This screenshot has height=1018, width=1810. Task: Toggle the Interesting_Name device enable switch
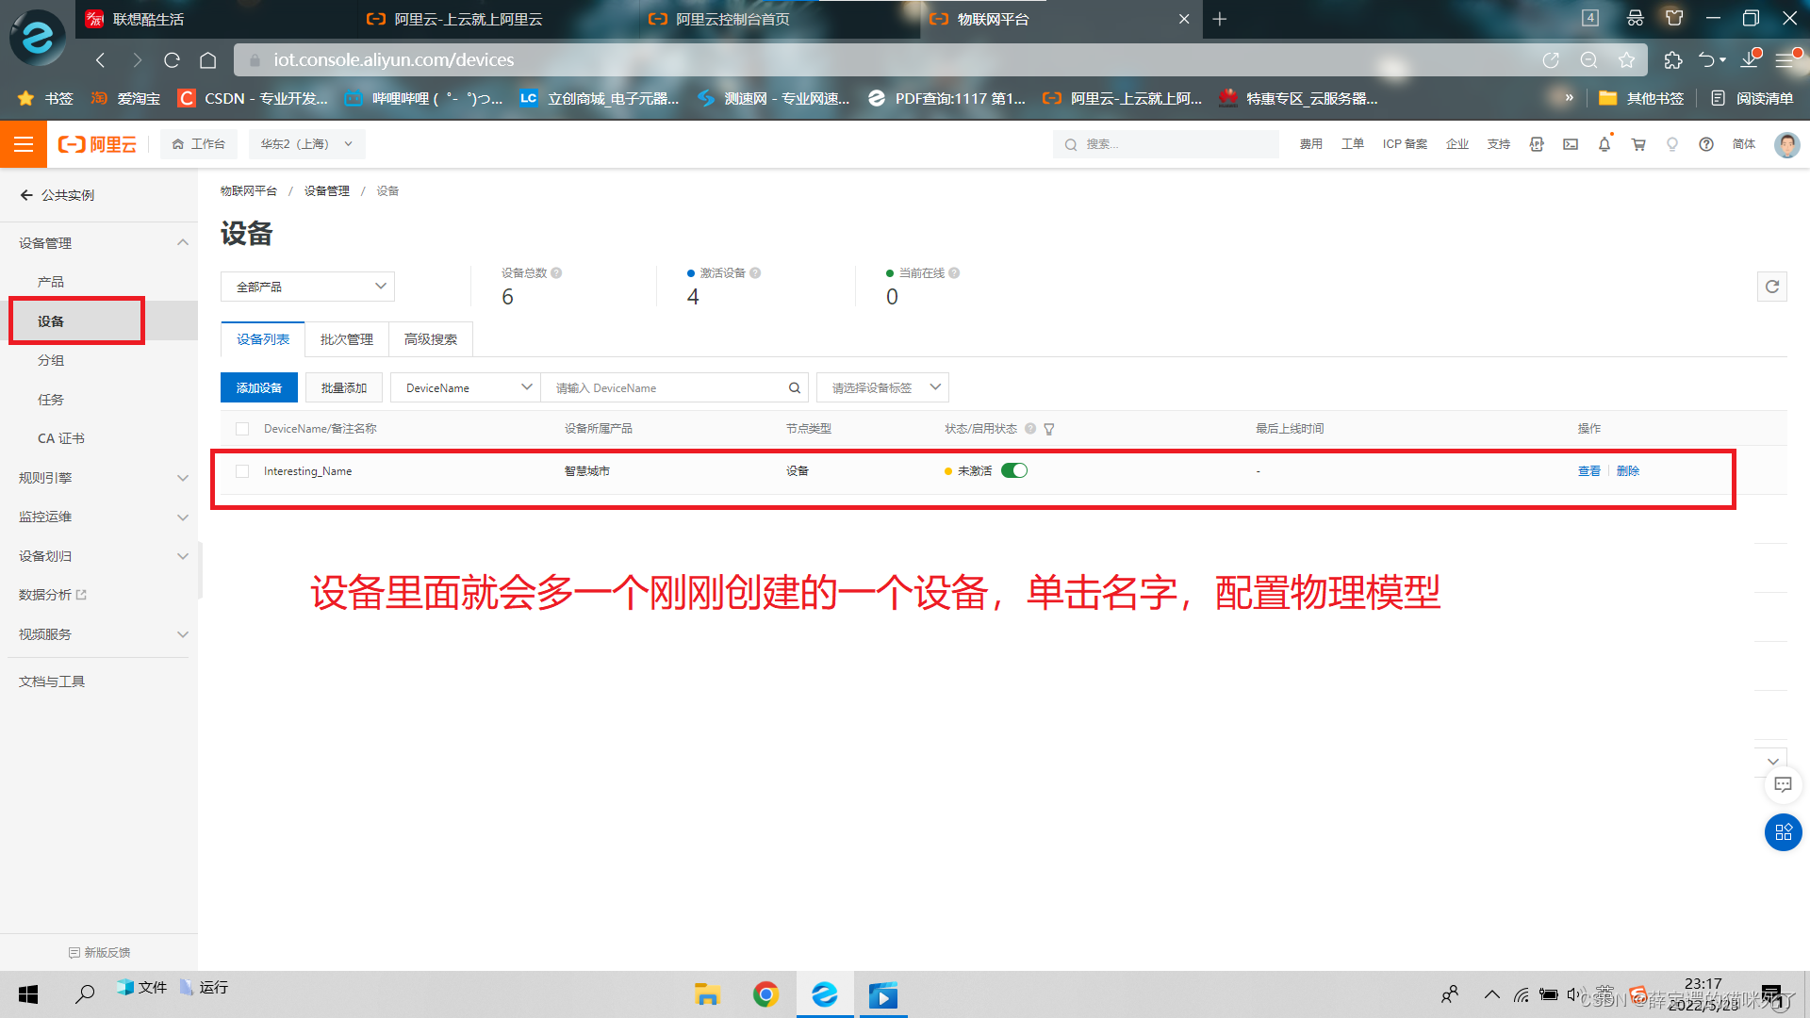[1014, 471]
